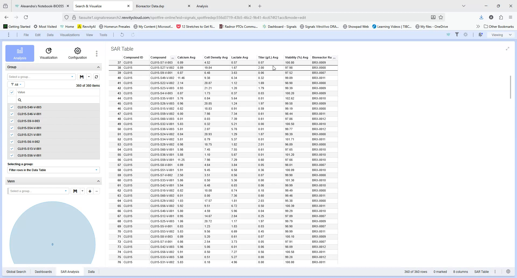Screen dimensions: 517x278
Task: Save the selected group with the floppy disk icon
Action: coord(82,77)
